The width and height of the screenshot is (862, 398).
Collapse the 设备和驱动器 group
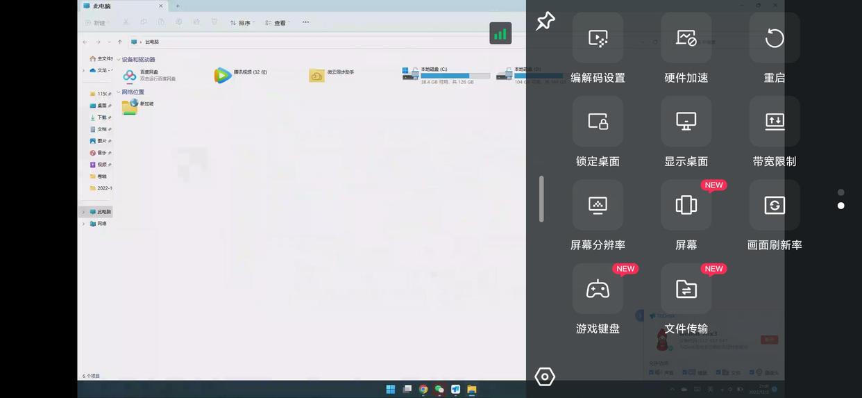[118, 60]
